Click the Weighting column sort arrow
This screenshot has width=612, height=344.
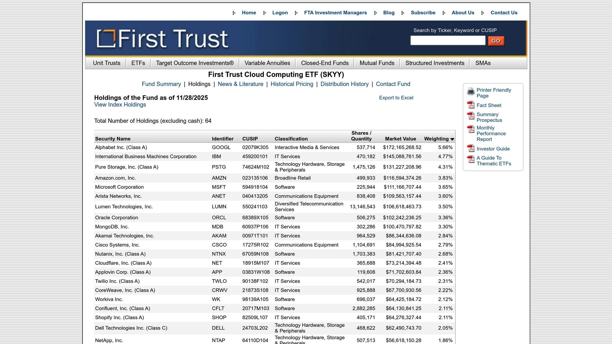click(x=452, y=139)
